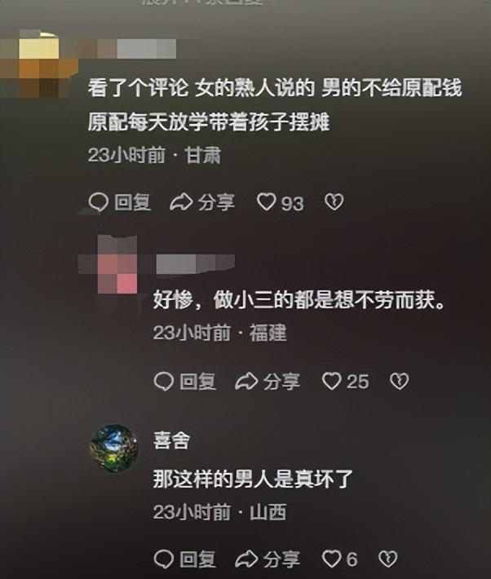
Task: Like the Gansu comment with 93 likes
Action: (x=266, y=202)
